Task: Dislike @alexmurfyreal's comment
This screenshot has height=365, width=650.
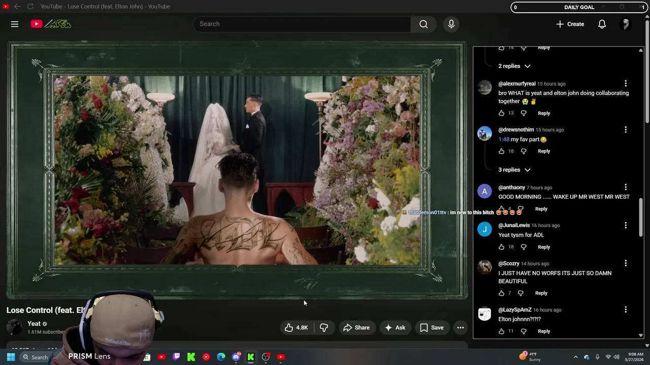Action: click(x=524, y=113)
